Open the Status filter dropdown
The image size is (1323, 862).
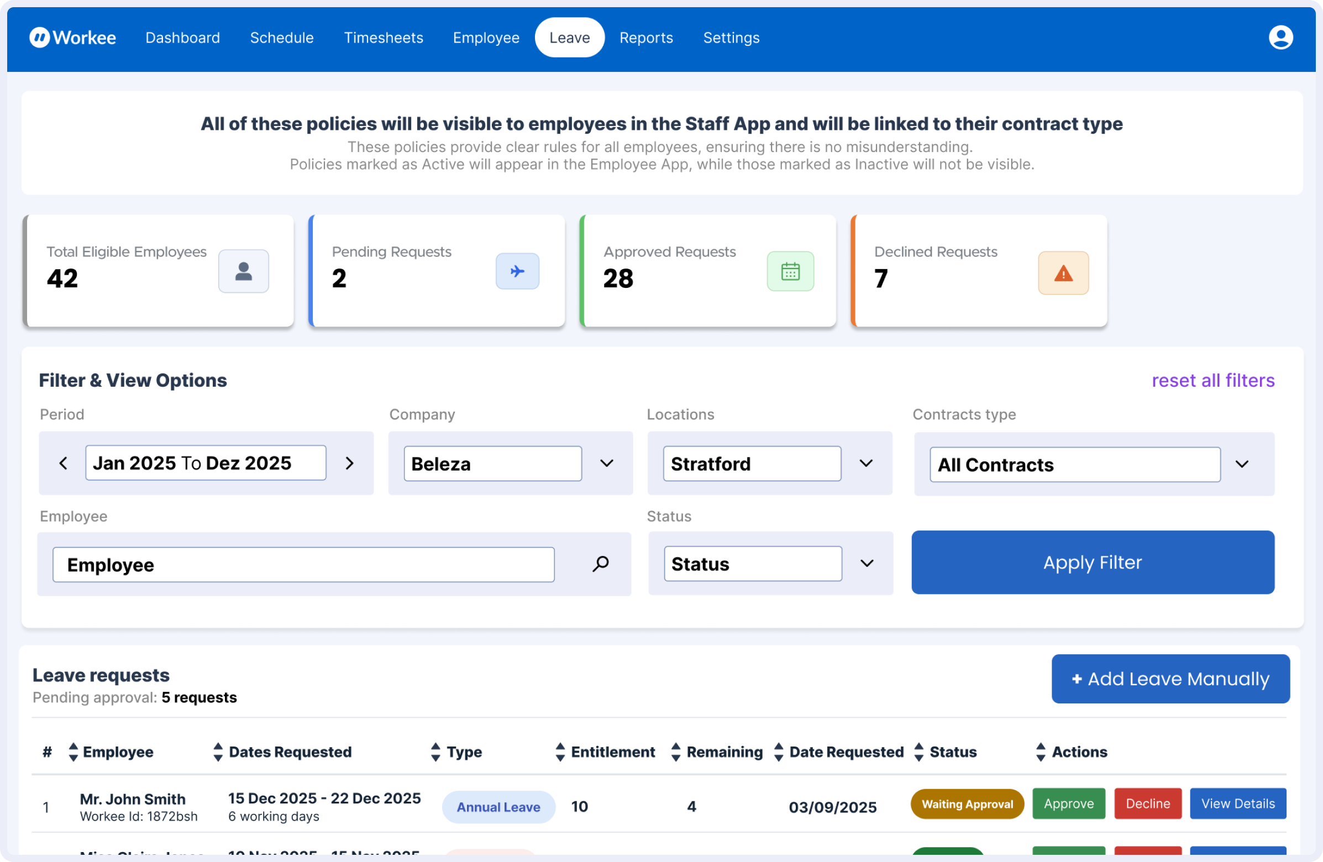pos(867,564)
